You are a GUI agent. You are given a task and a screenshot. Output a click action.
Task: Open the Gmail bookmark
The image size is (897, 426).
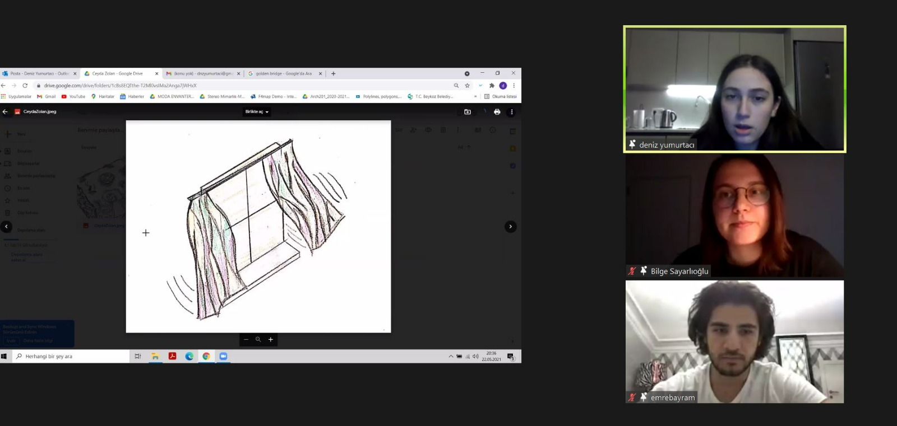pos(47,96)
